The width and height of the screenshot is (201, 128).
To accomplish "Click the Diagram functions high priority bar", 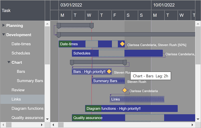I will [131, 108].
